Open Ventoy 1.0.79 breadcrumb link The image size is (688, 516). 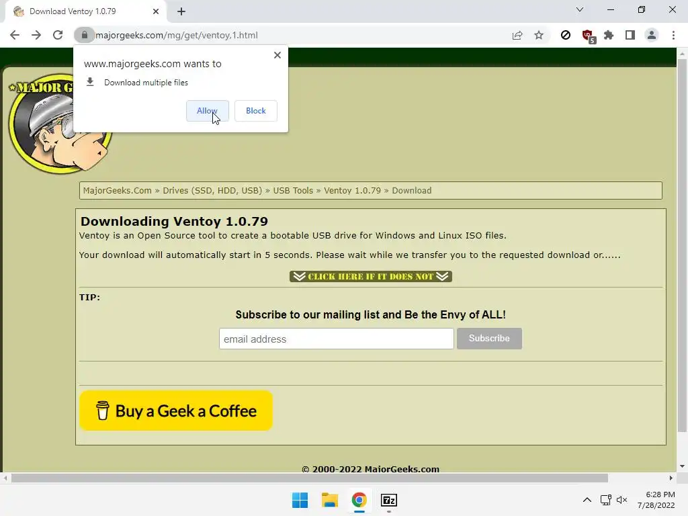352,190
